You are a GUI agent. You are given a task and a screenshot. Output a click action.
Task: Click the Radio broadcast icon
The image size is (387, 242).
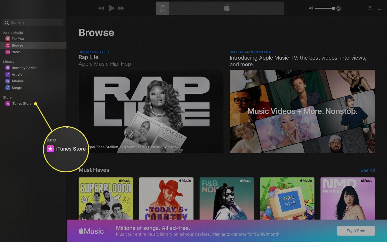(8, 52)
